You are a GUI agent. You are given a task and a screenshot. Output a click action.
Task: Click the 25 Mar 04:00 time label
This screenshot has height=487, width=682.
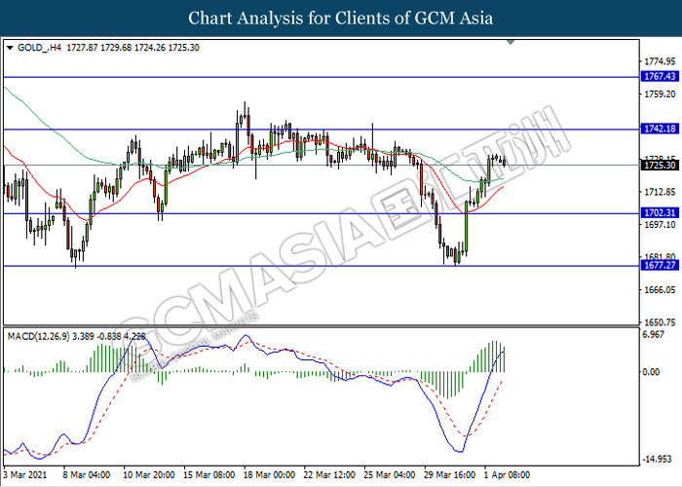[390, 474]
